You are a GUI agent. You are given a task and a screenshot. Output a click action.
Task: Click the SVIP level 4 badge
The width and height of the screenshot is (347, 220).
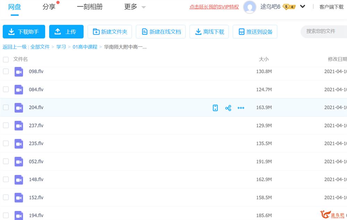click(289, 7)
